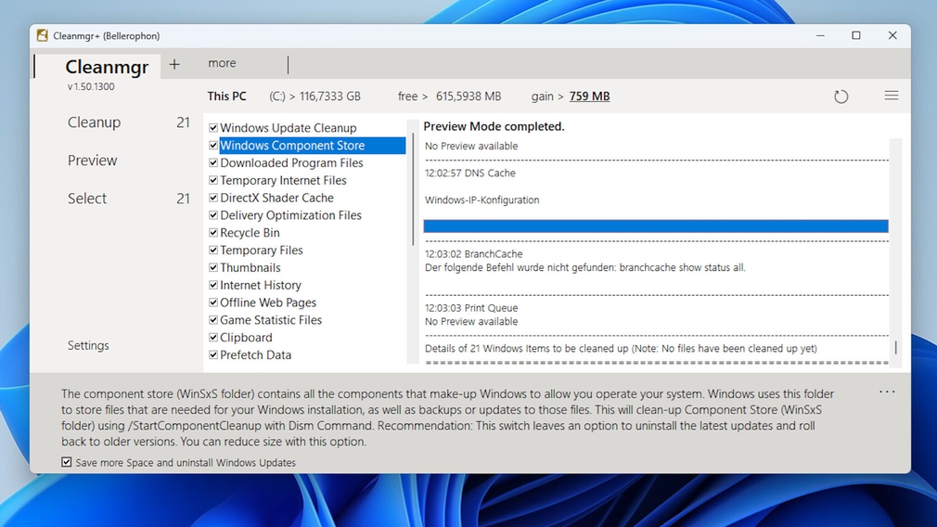Click the Cleanmgr+ app icon in title bar
Screen dimensions: 937x527
(x=42, y=35)
